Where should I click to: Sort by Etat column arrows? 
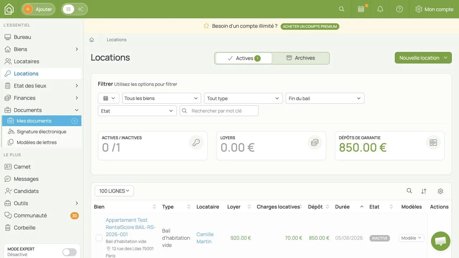391,207
